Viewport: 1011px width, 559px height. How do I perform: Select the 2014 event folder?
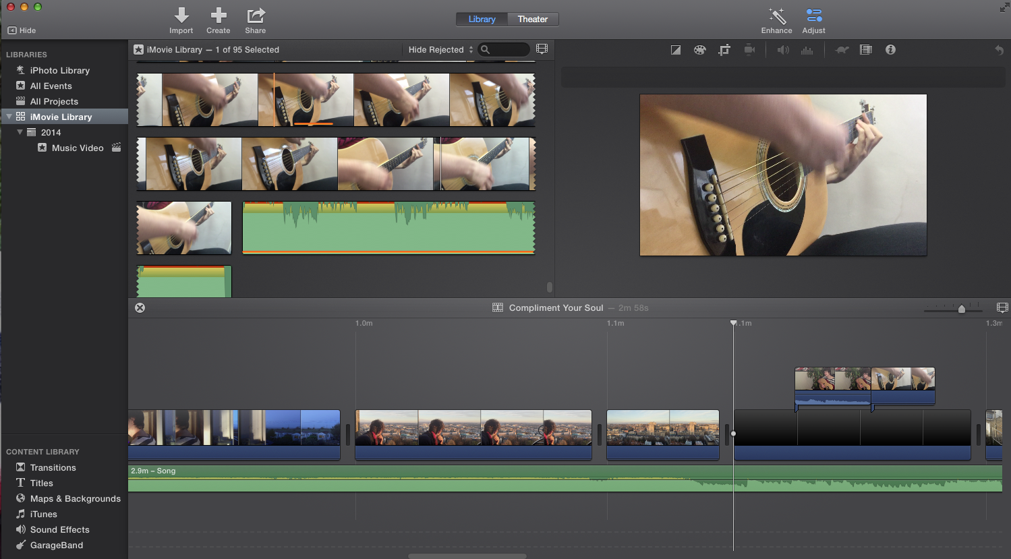click(51, 132)
